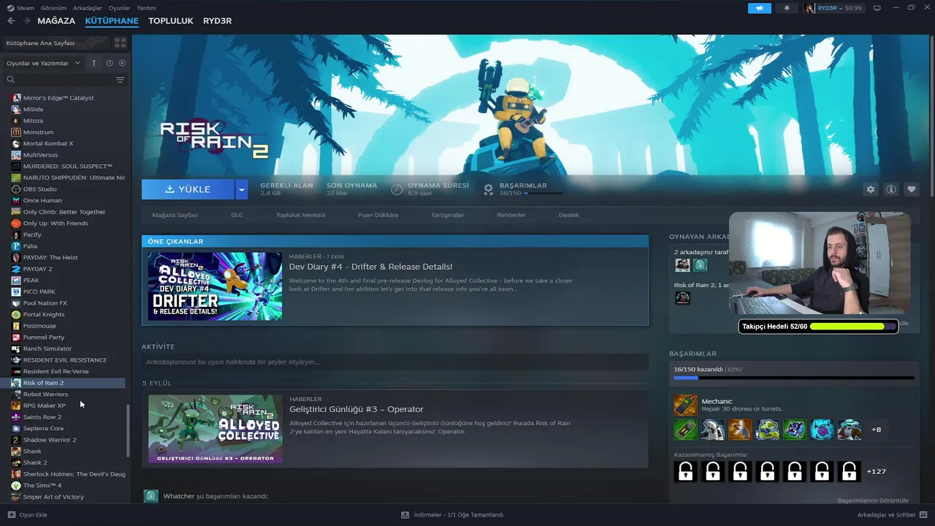
Task: Click the library search magnifier icon
Action: click(10, 80)
